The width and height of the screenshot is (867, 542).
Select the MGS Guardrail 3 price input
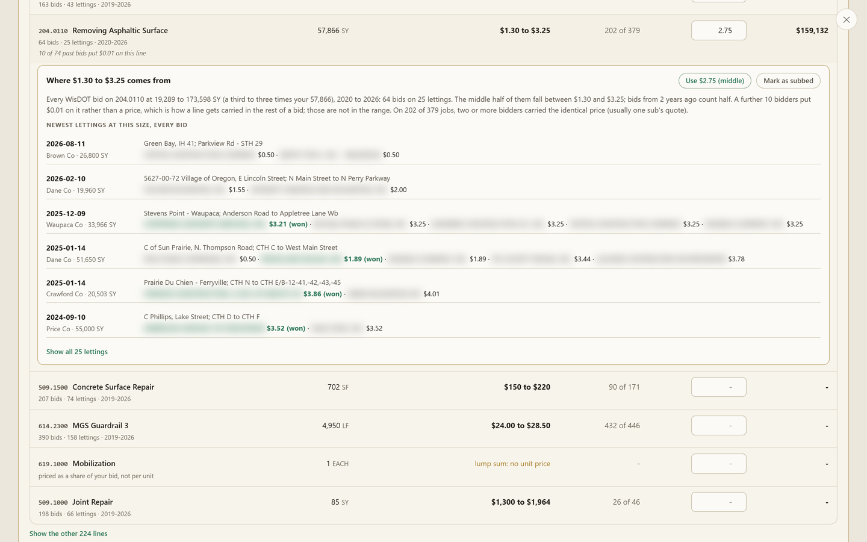click(719, 426)
